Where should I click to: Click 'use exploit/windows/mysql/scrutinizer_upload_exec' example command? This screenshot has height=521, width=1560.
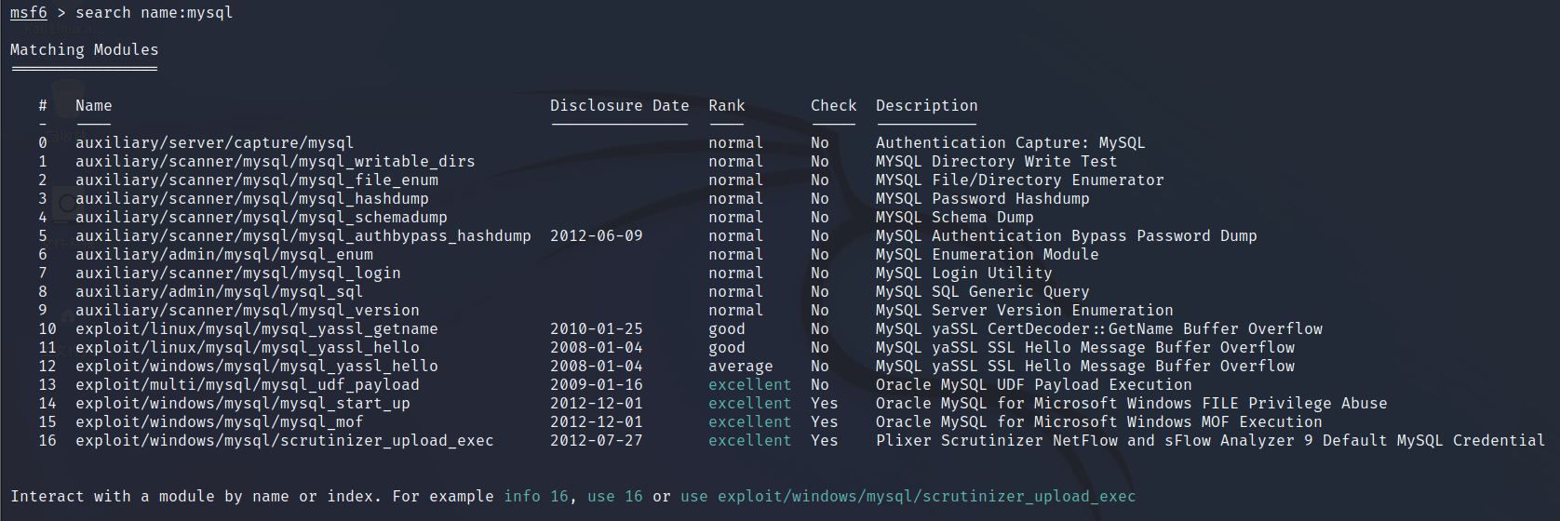pyautogui.click(x=908, y=497)
